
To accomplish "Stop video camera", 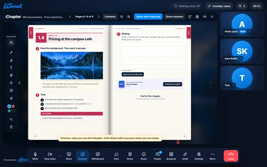I will point(50,156).
